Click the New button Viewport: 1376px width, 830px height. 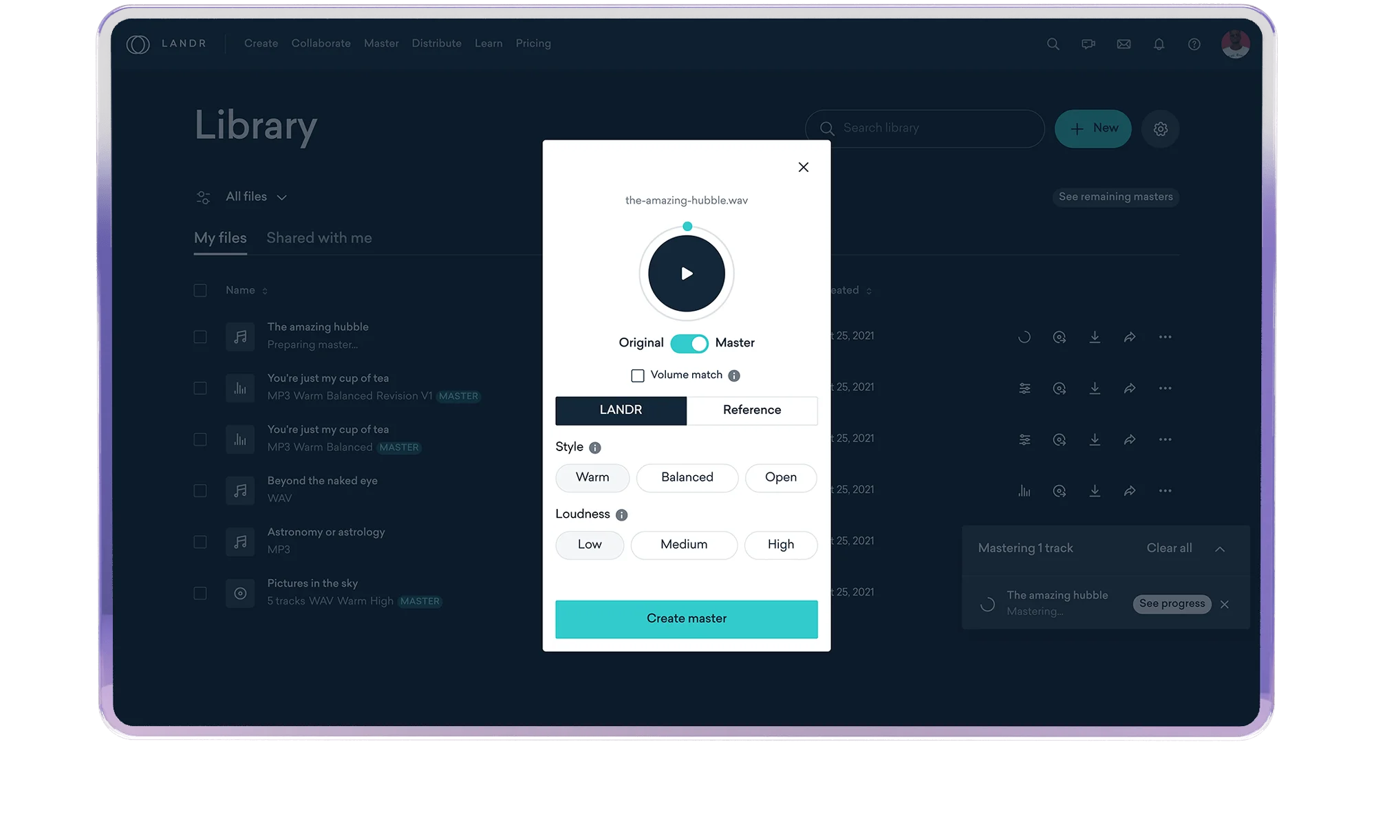1093,129
